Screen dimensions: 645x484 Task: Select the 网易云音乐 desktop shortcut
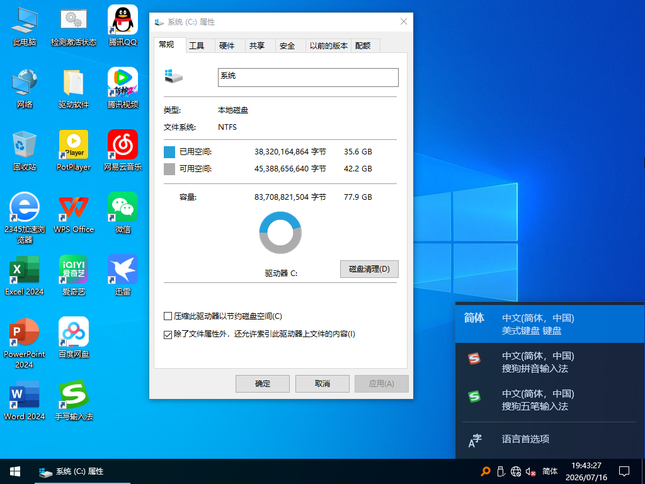coord(123,150)
